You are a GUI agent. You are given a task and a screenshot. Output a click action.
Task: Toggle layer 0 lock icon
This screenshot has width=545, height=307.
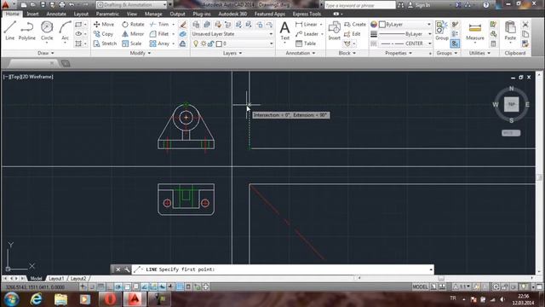tap(210, 43)
